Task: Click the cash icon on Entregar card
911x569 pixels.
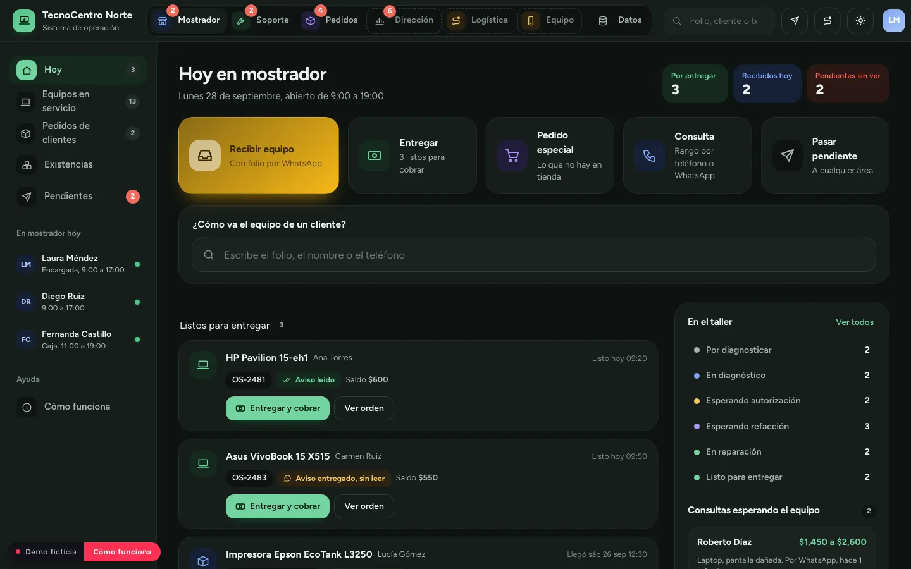Action: [375, 156]
